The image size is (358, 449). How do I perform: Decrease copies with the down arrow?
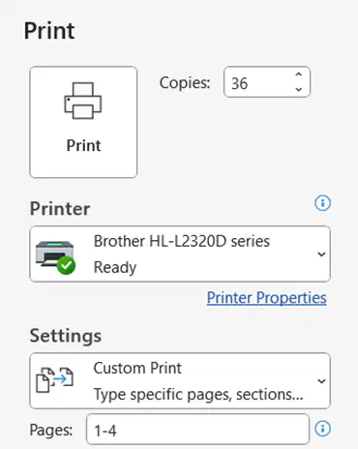(x=299, y=89)
